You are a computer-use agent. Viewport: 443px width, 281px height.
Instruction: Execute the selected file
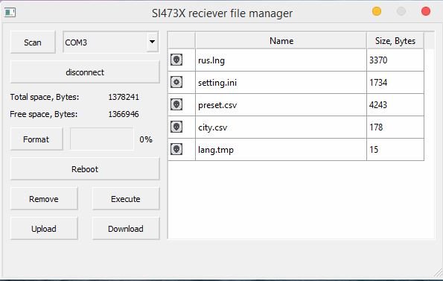point(126,199)
